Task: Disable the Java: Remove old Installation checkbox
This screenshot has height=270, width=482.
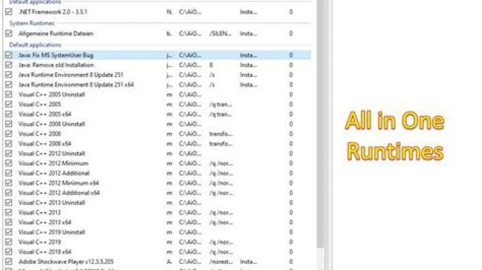Action: [x=9, y=65]
